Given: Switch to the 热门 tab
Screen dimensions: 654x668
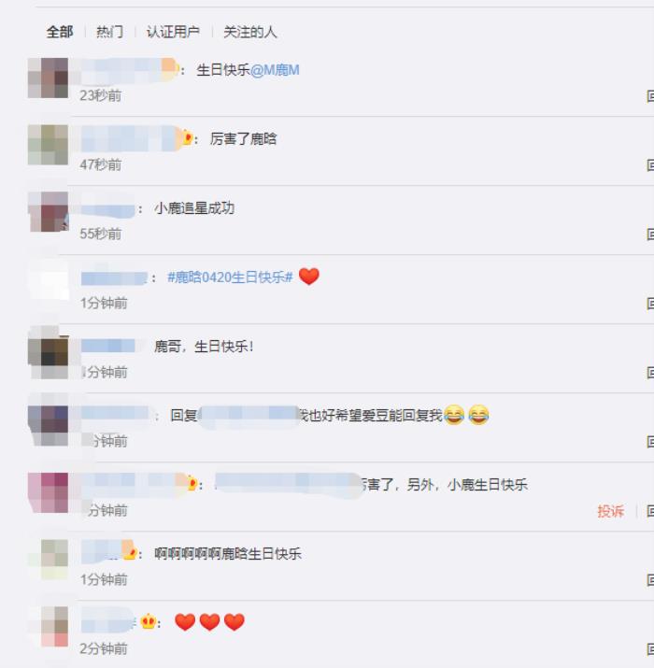Looking at the screenshot, I should click(x=110, y=32).
